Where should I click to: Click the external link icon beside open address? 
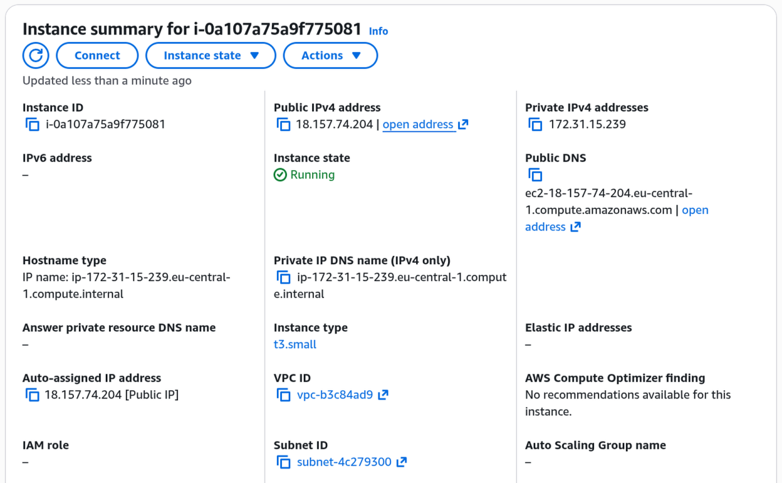[463, 124]
